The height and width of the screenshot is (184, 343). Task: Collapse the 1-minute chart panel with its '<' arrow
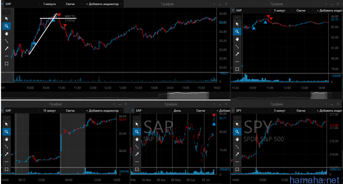[214, 4]
